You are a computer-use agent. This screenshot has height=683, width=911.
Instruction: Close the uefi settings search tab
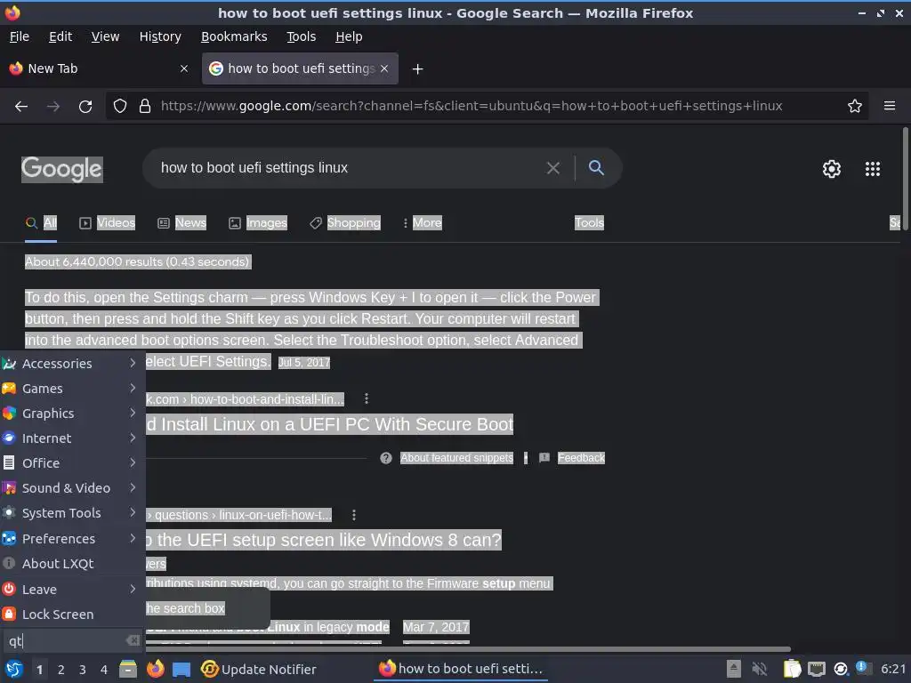(x=384, y=68)
